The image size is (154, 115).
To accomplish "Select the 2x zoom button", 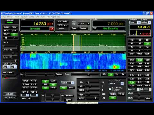I will coord(116,74).
